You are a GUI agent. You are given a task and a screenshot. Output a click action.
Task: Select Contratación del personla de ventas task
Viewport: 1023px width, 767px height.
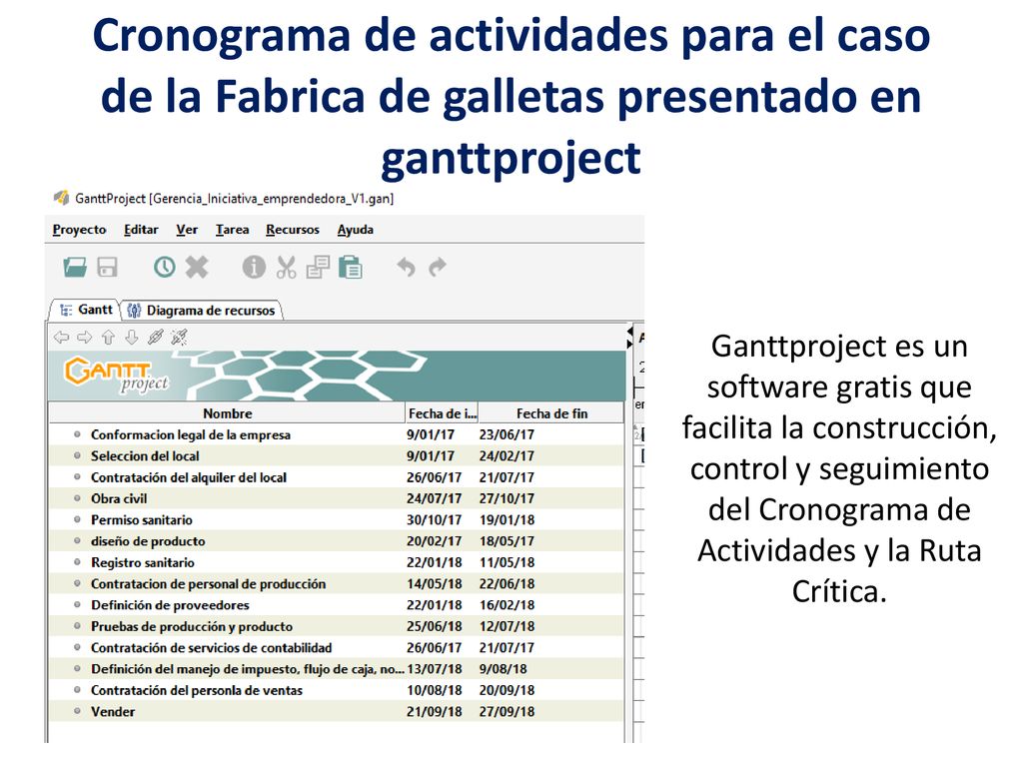(x=197, y=690)
